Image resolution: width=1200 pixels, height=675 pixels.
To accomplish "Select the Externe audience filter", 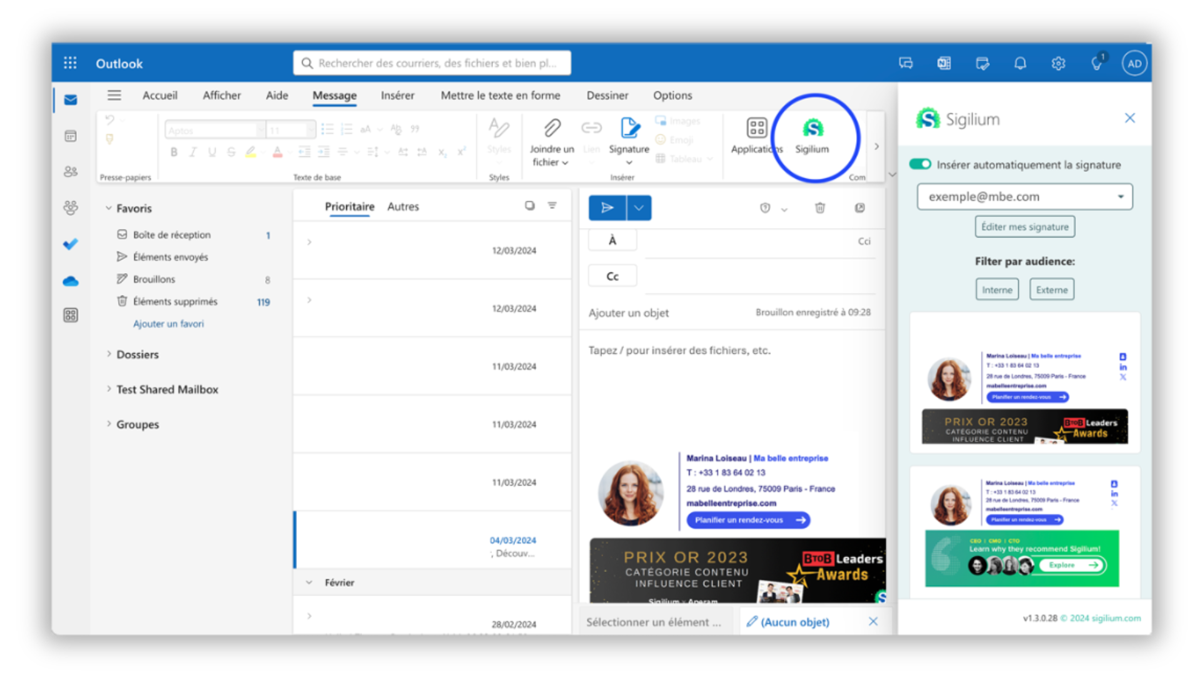I will point(1051,290).
